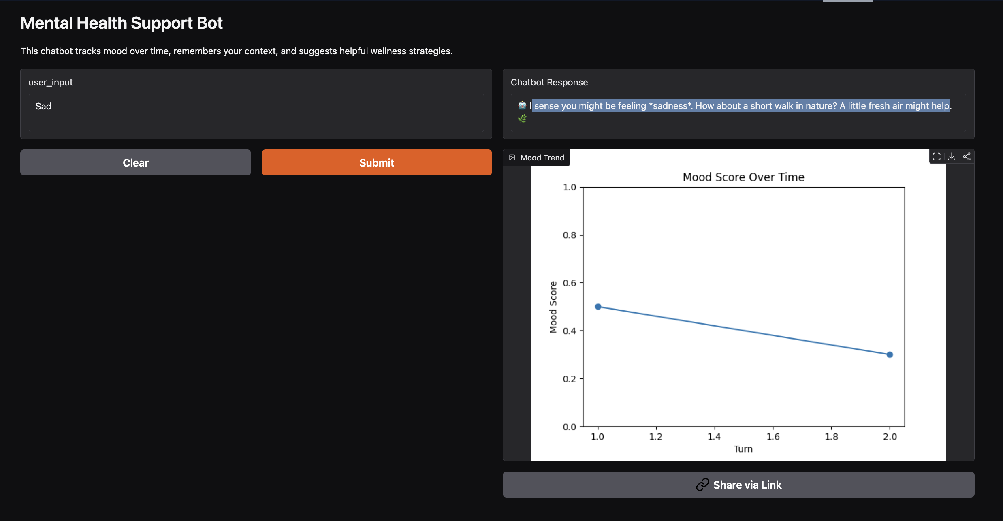1003x521 pixels.
Task: Click the image icon beside Mood Trend
Action: coord(512,158)
